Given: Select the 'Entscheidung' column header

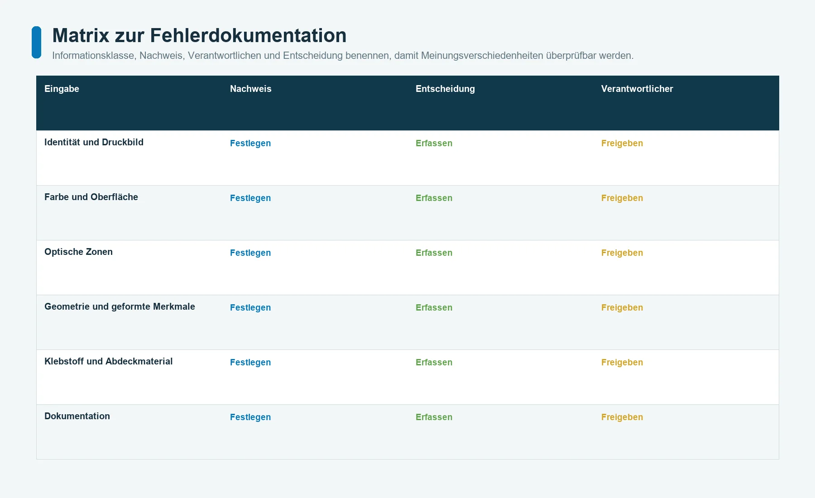Looking at the screenshot, I should click(x=445, y=89).
